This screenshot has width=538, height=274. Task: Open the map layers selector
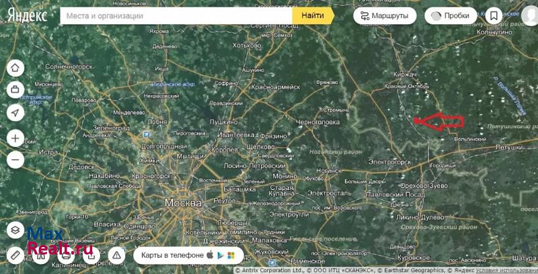click(15, 230)
